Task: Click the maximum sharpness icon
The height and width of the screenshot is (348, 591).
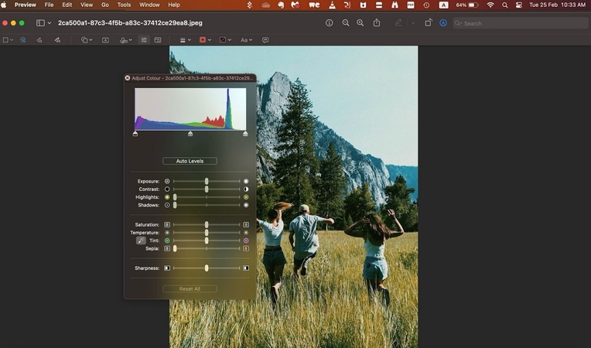Action: tap(246, 268)
